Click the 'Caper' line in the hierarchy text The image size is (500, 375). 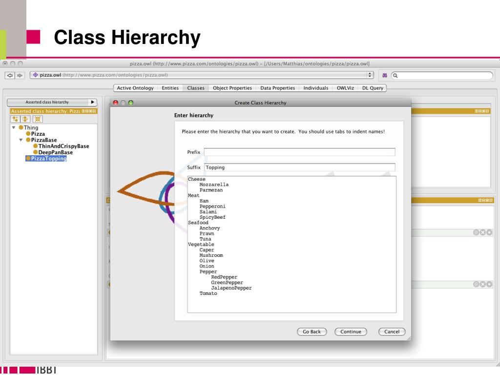[x=207, y=250]
